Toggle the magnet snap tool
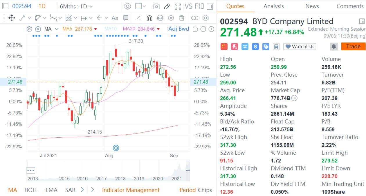The height and width of the screenshot is (196, 366). click(x=149, y=18)
